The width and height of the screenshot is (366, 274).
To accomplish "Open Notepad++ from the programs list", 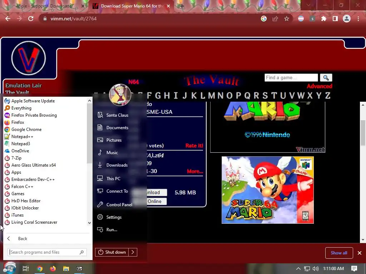I will (x=22, y=137).
